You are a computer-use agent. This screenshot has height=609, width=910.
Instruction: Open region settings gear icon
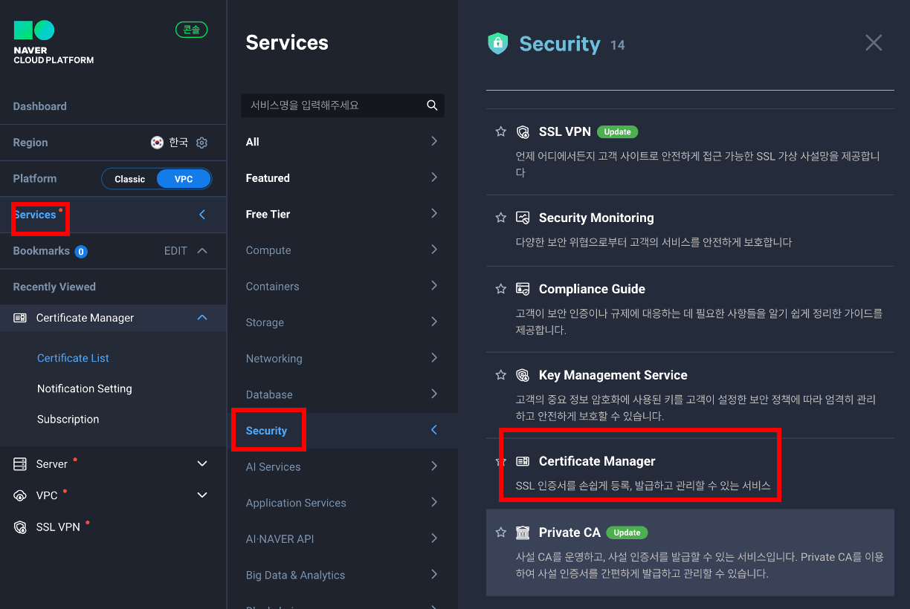coord(201,143)
